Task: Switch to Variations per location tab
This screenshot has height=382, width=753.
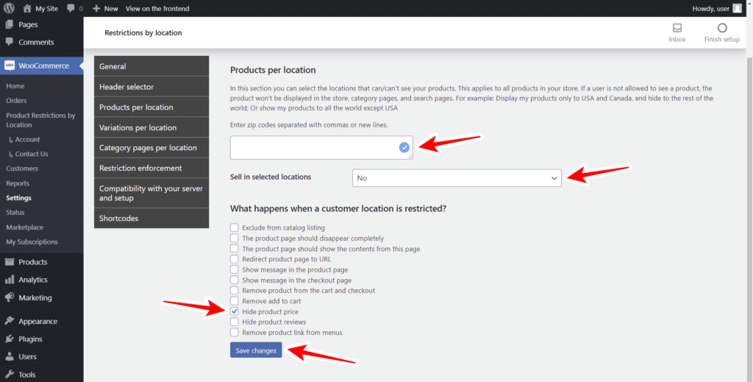Action: tap(151, 128)
